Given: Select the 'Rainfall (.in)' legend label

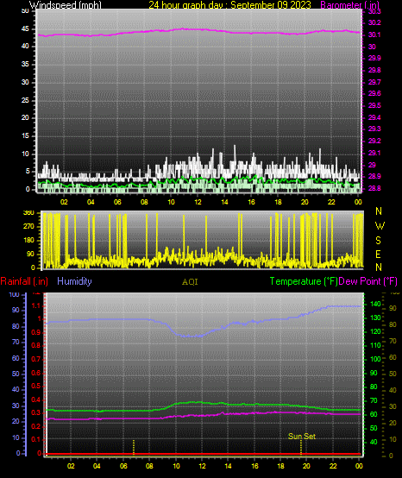Looking at the screenshot, I should click(x=24, y=281).
